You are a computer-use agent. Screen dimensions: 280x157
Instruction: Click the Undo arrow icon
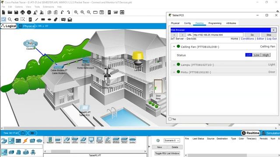62,12
